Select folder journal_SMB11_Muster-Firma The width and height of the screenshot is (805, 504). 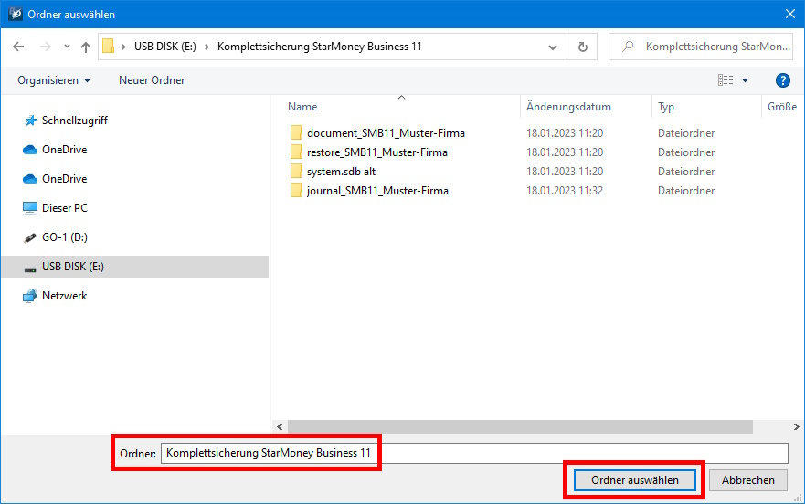click(x=377, y=191)
